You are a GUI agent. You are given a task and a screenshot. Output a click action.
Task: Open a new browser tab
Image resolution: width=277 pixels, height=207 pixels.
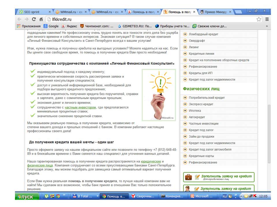click(x=239, y=12)
